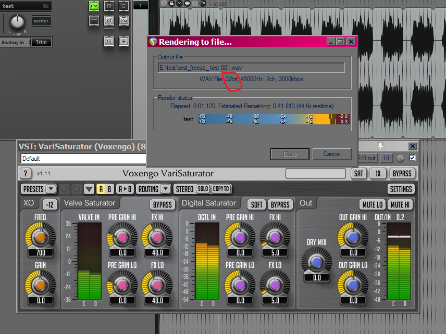Select state A
Viewport: 446px width, 334px height.
pyautogui.click(x=101, y=189)
